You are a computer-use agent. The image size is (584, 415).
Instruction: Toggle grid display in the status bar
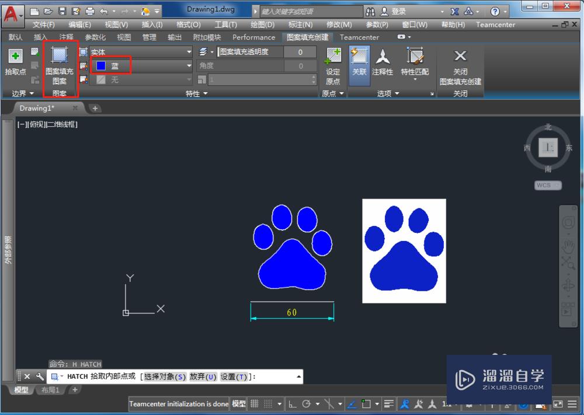pyautogui.click(x=255, y=404)
